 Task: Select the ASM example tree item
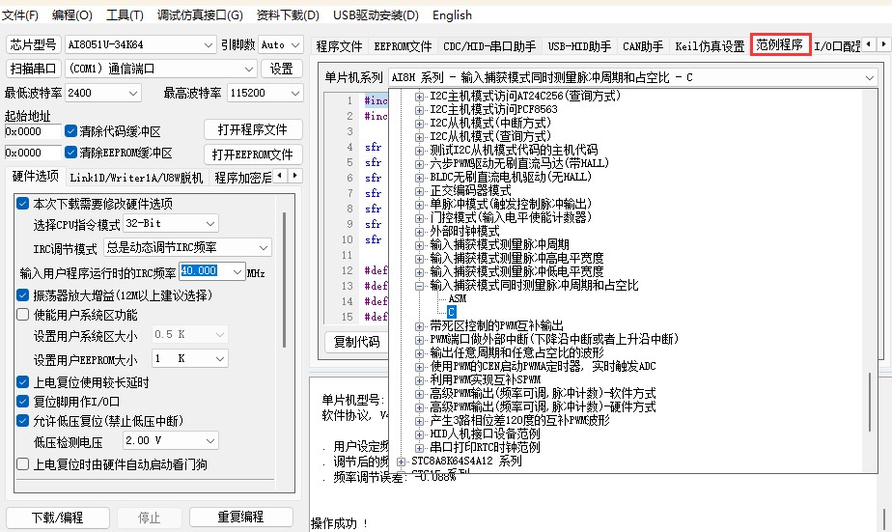458,298
